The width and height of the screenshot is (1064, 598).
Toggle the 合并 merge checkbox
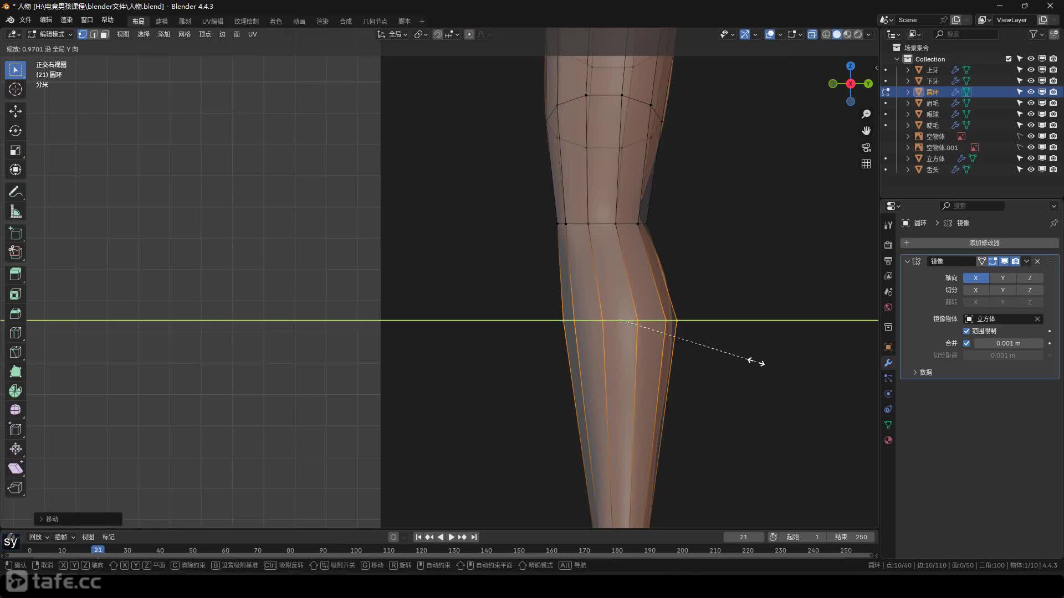pos(966,343)
